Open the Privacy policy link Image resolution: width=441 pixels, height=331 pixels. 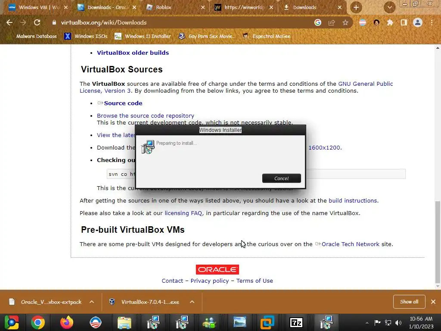point(210,281)
